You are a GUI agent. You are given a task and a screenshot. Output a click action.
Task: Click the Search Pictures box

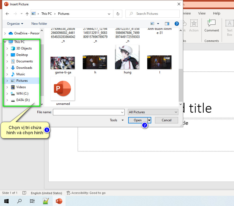coord(153,14)
